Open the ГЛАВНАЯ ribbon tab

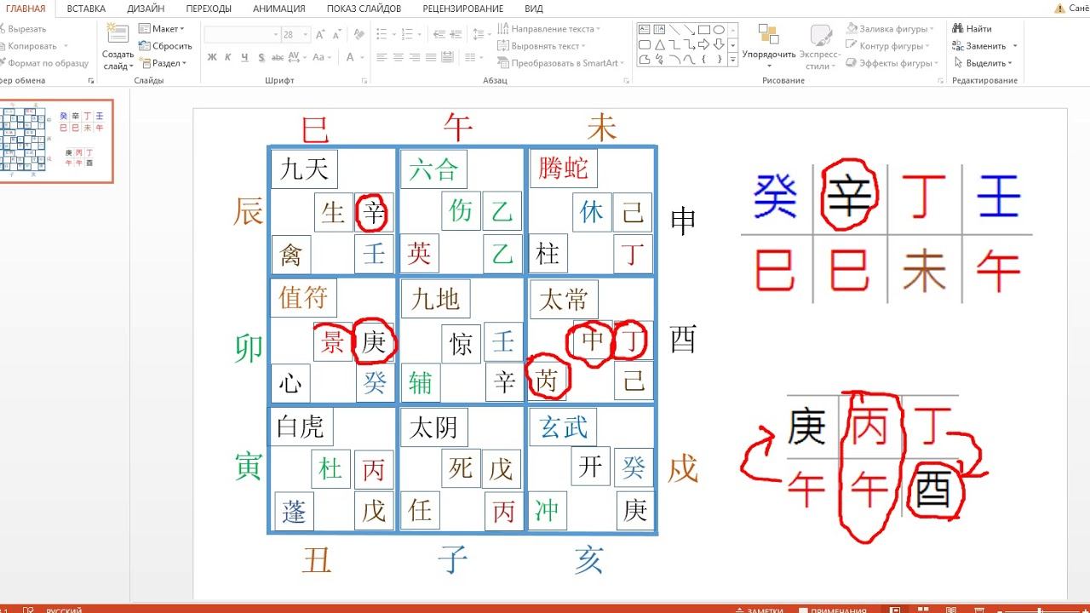tap(26, 9)
